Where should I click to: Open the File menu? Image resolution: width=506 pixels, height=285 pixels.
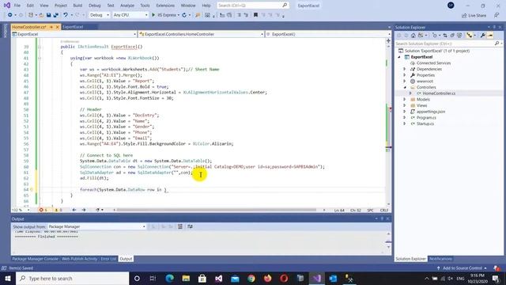[x=17, y=6]
